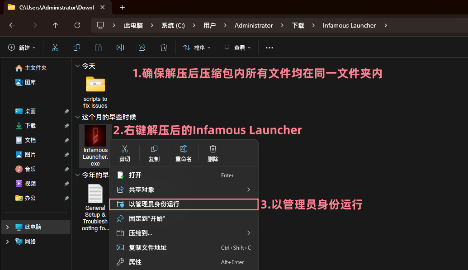Open the 共享对象 submenu

click(184, 189)
